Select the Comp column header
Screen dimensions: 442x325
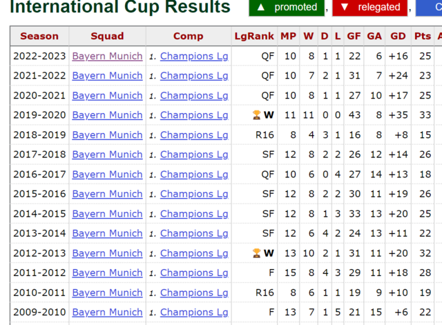point(188,36)
